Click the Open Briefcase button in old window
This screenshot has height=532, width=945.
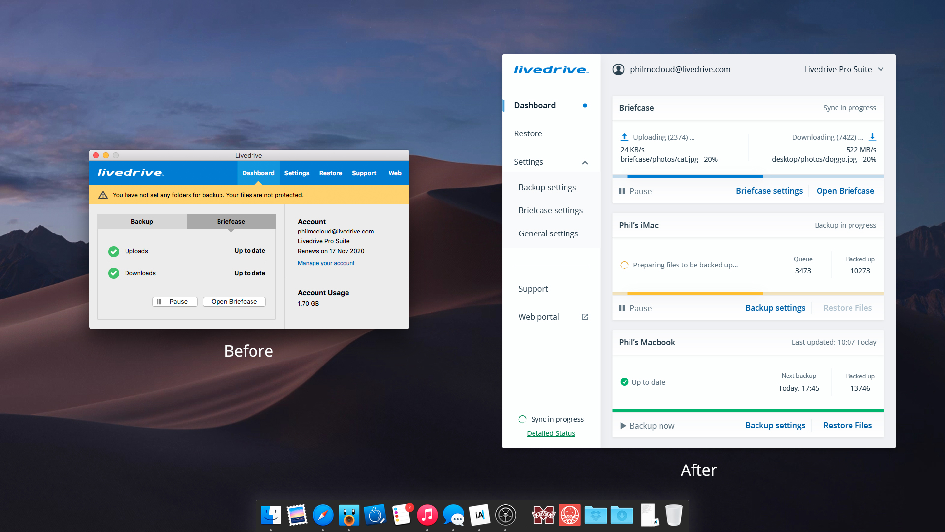234,302
